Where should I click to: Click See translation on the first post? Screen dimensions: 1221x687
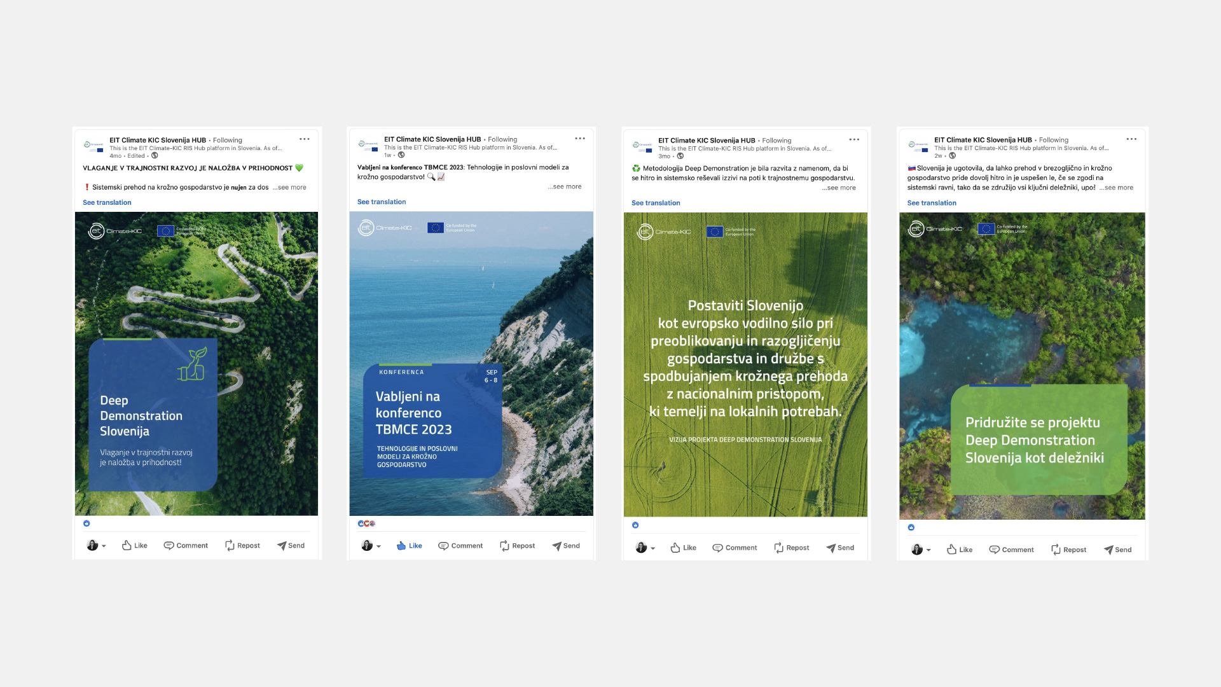(107, 202)
